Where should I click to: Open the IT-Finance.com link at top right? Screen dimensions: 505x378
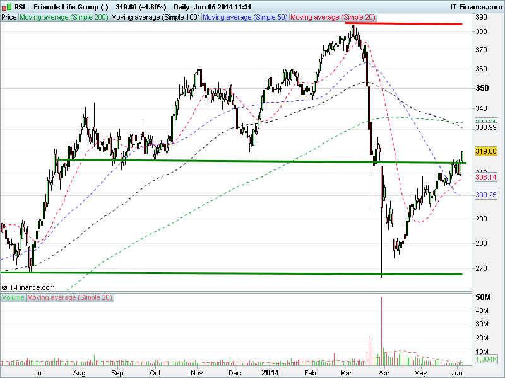click(475, 7)
